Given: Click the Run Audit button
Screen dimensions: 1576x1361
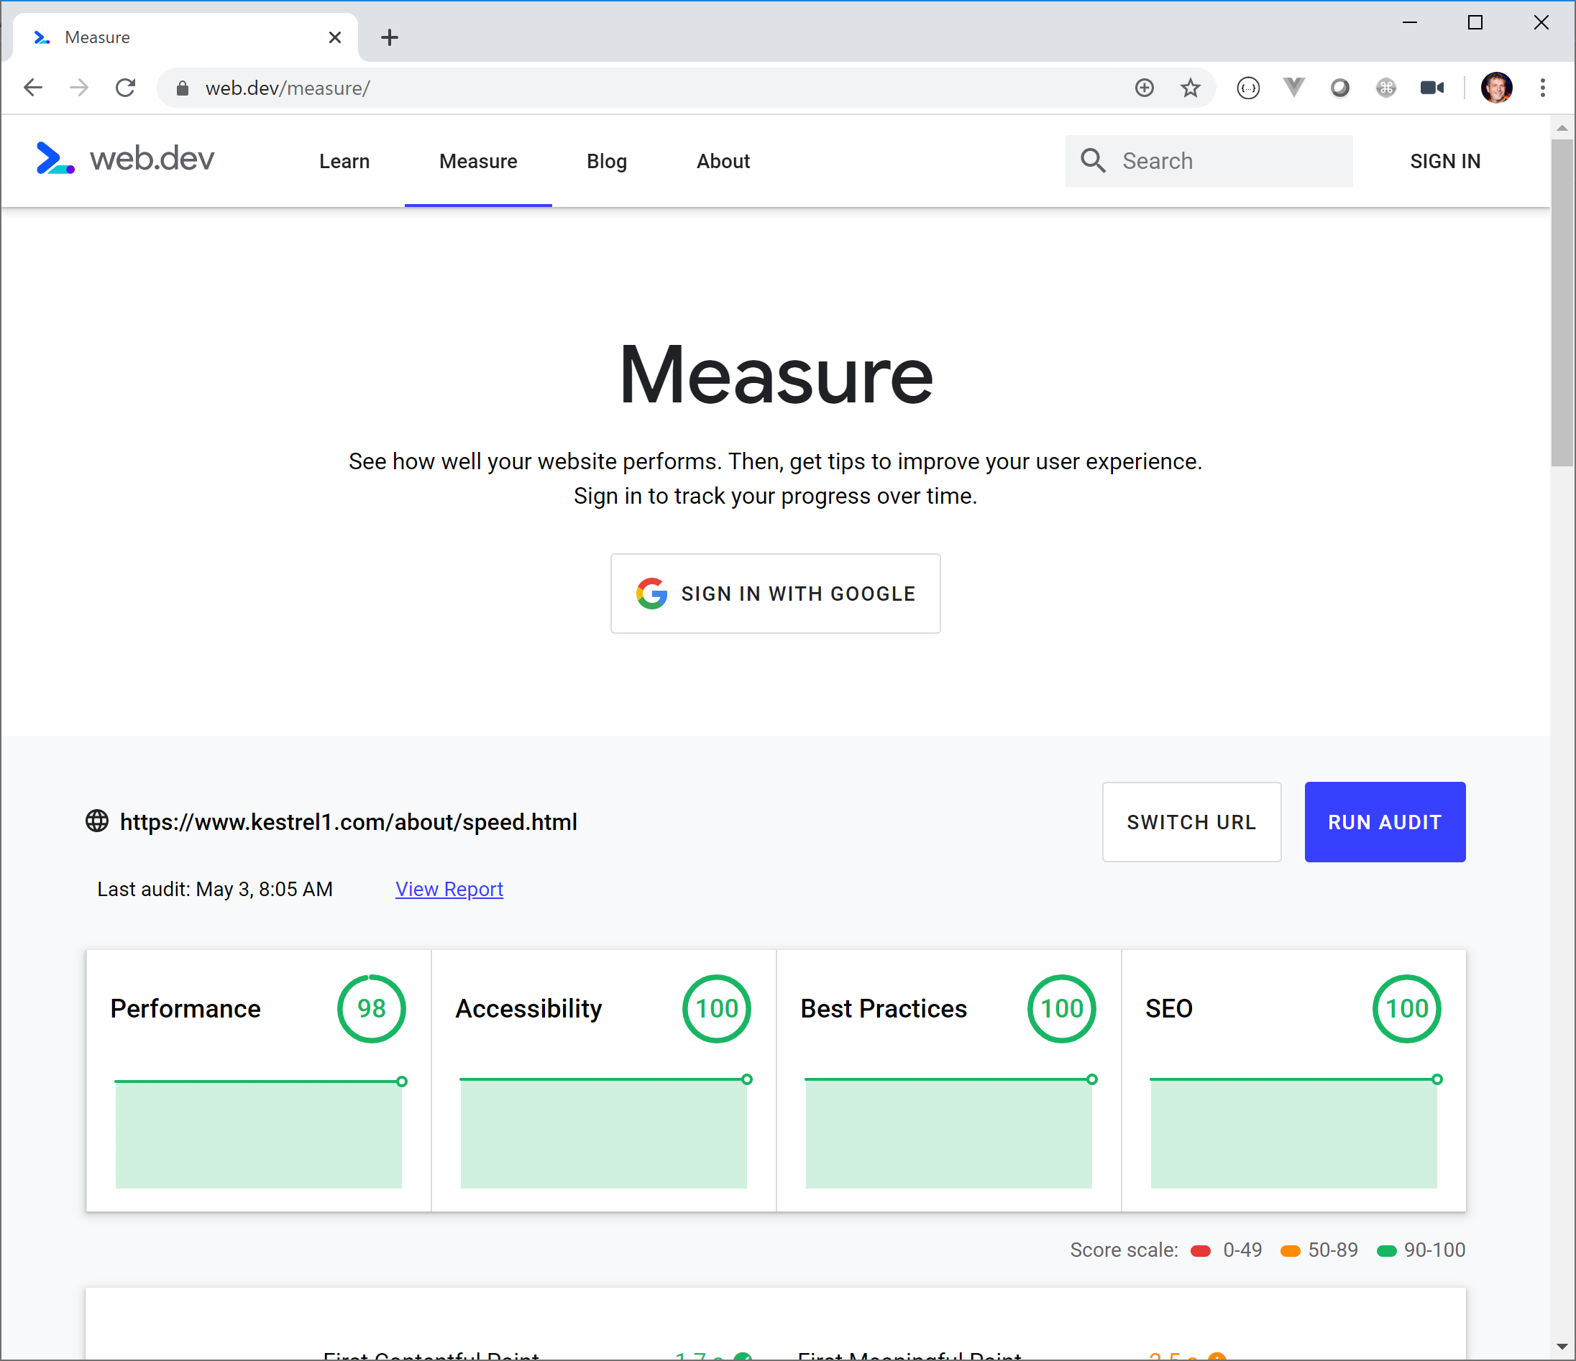Looking at the screenshot, I should (x=1384, y=822).
